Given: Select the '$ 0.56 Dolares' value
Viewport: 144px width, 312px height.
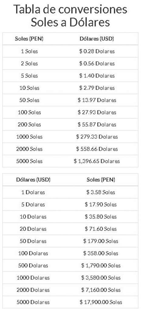Looking at the screenshot, I should point(97,64).
